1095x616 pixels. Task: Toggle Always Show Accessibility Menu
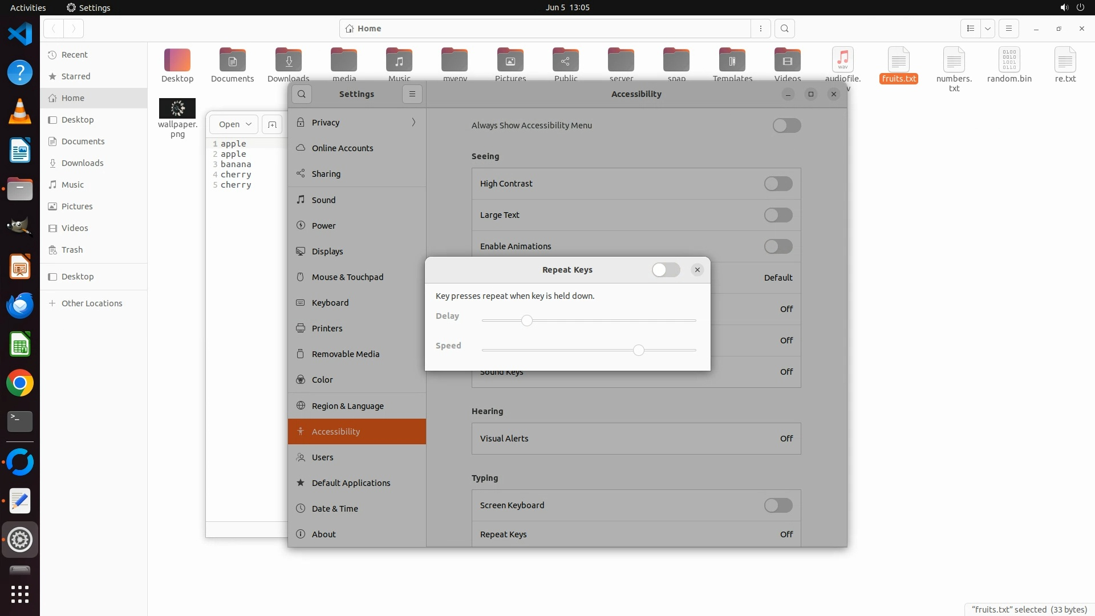point(786,125)
